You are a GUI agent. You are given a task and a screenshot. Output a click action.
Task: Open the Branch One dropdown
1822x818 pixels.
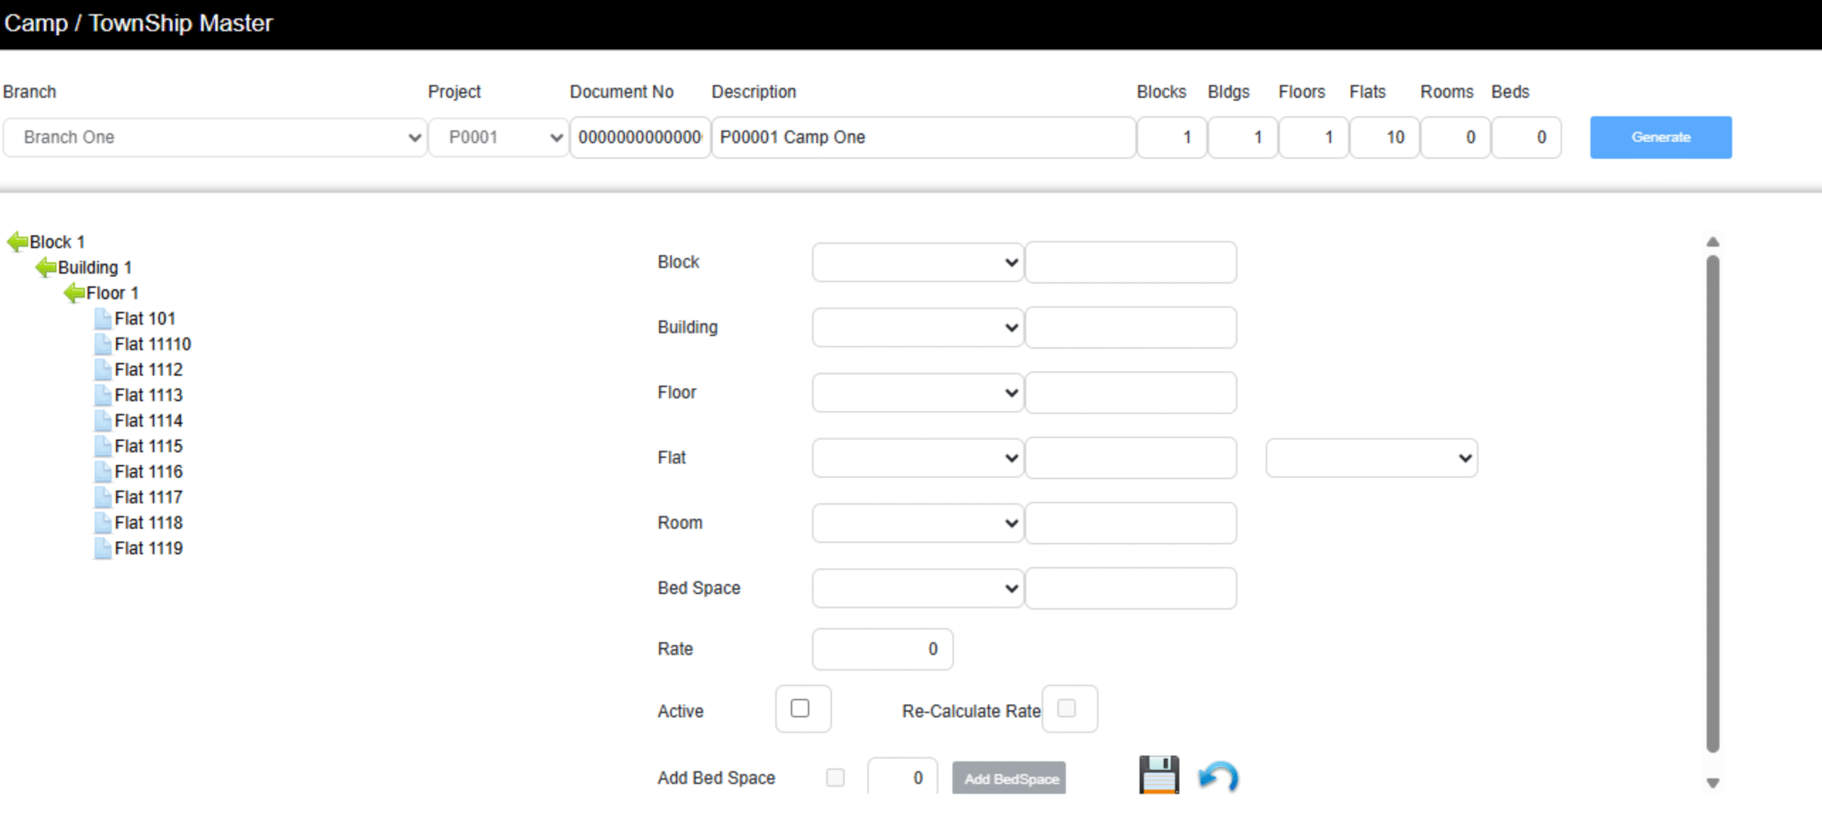[x=214, y=137]
